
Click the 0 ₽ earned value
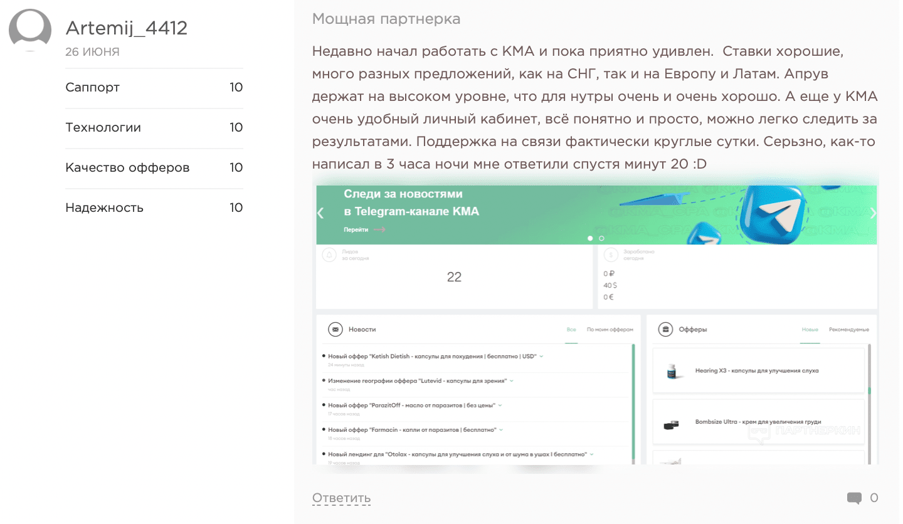coord(609,274)
